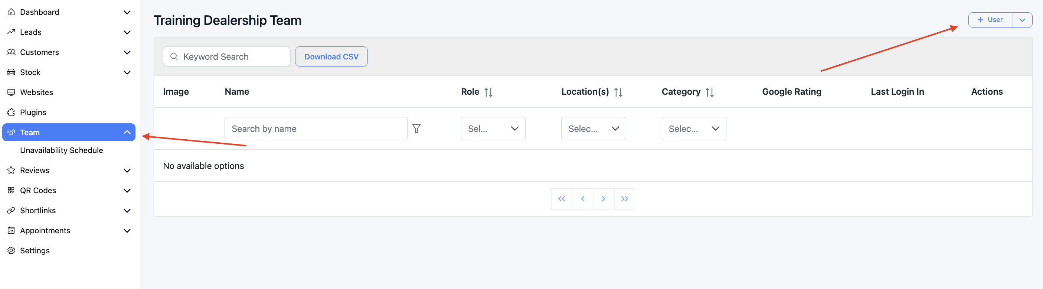Image resolution: width=1043 pixels, height=289 pixels.
Task: Open the Websites sidebar item
Action: click(x=36, y=92)
